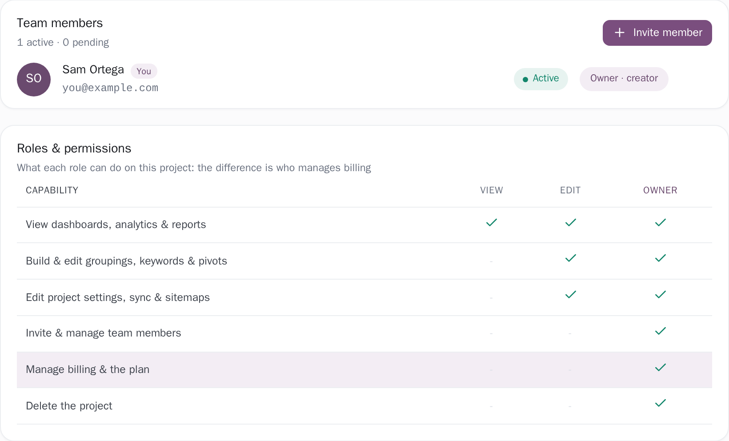The height and width of the screenshot is (441, 729).
Task: Click the OWNER column header
Action: 660,190
